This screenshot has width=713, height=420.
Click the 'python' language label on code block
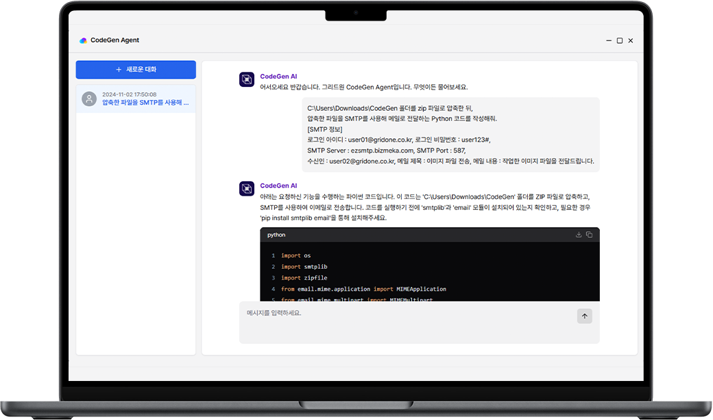pos(276,235)
